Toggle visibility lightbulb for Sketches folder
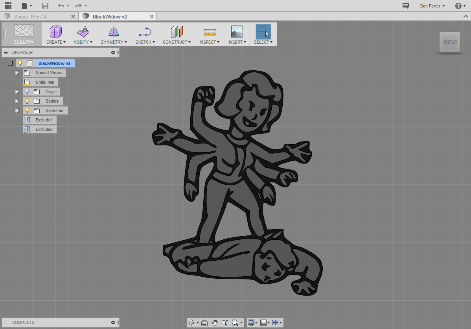 27,110
